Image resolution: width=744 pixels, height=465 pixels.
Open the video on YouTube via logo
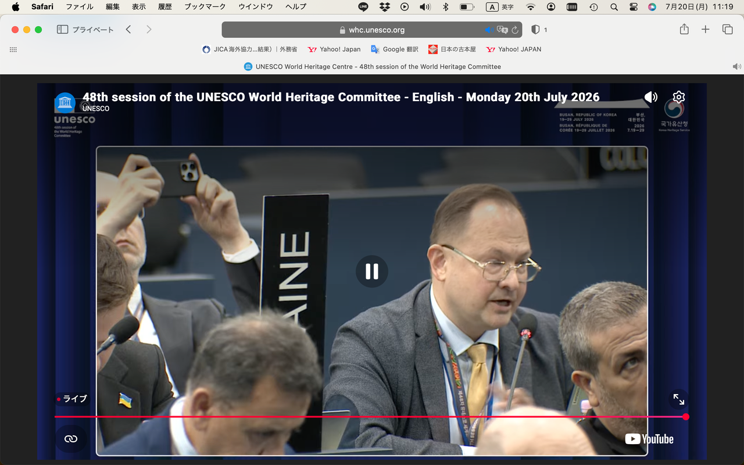click(649, 439)
